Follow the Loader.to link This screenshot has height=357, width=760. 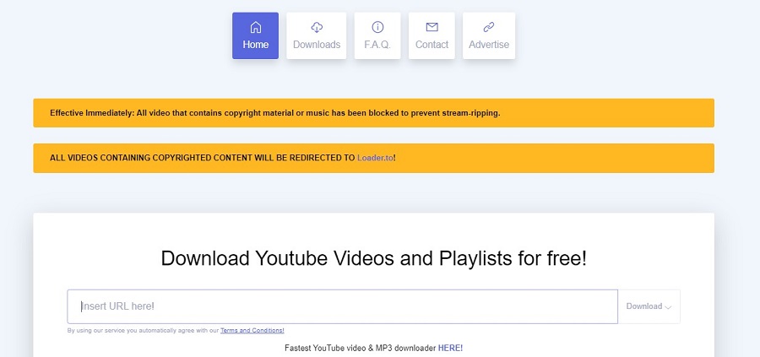pyautogui.click(x=375, y=158)
